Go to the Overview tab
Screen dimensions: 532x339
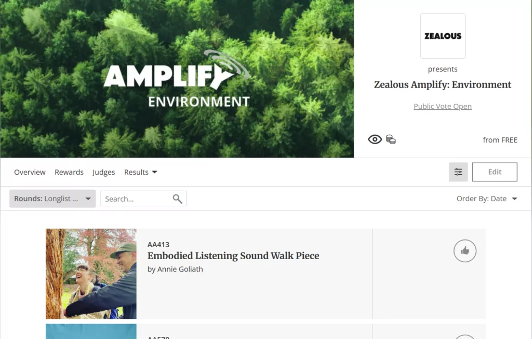pos(30,172)
